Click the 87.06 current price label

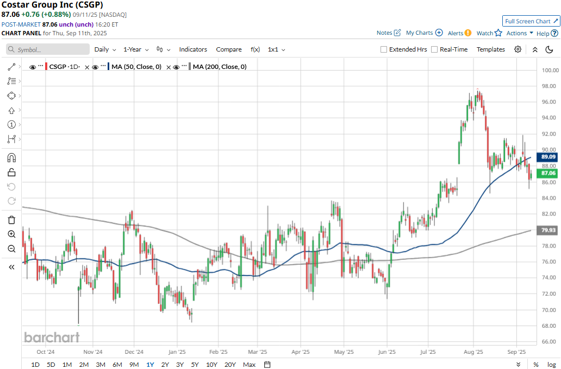tap(548, 173)
